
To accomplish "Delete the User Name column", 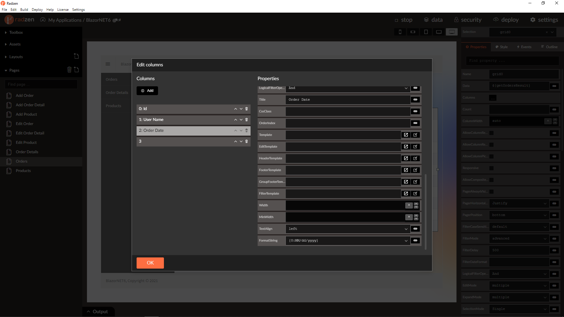I will [246, 120].
